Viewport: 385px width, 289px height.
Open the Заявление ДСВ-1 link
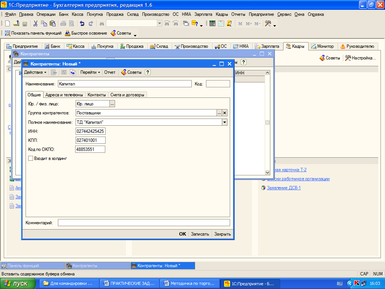[x=284, y=188]
